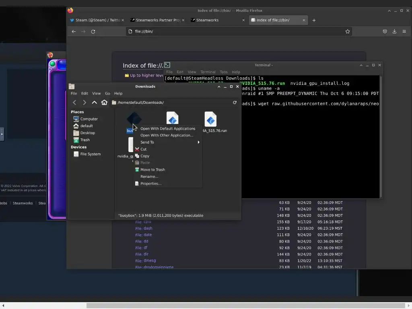This screenshot has height=309, width=412.
Task: Open View menu in Downloads window
Action: click(96, 93)
